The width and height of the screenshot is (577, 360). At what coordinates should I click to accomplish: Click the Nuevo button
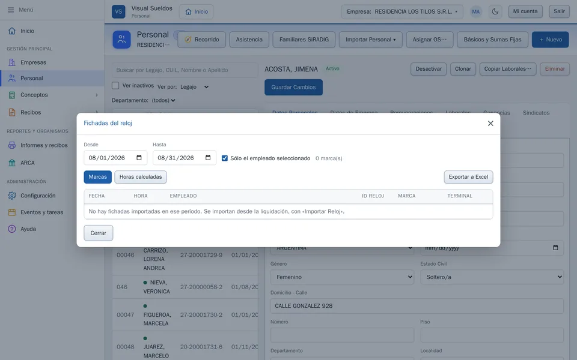click(x=551, y=40)
